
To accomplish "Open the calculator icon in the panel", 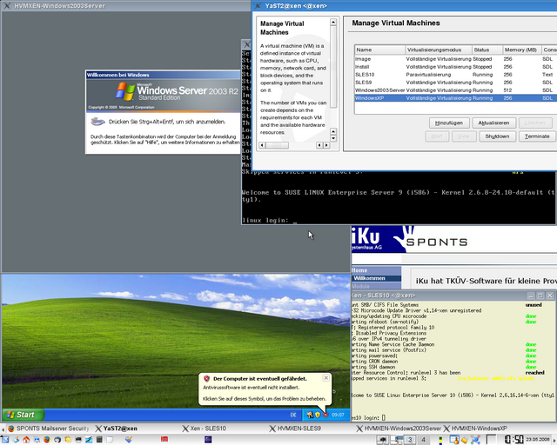I will pos(99,440).
